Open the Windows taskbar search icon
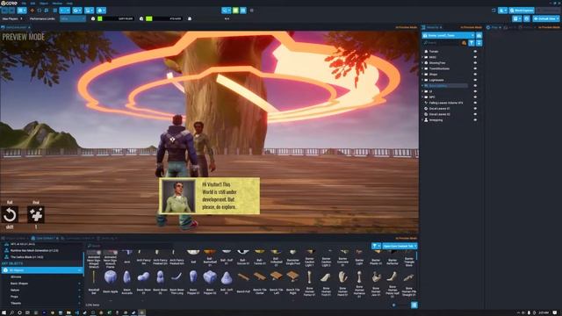 (11, 312)
